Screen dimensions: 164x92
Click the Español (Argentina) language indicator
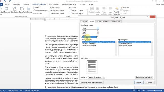pos(32,91)
